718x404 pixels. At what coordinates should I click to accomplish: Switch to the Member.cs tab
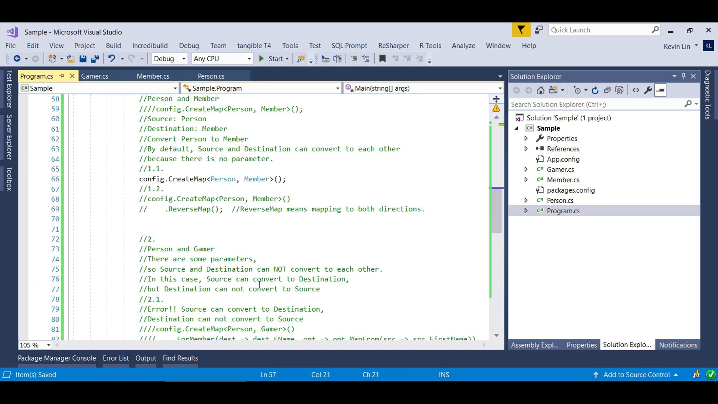coord(153,76)
